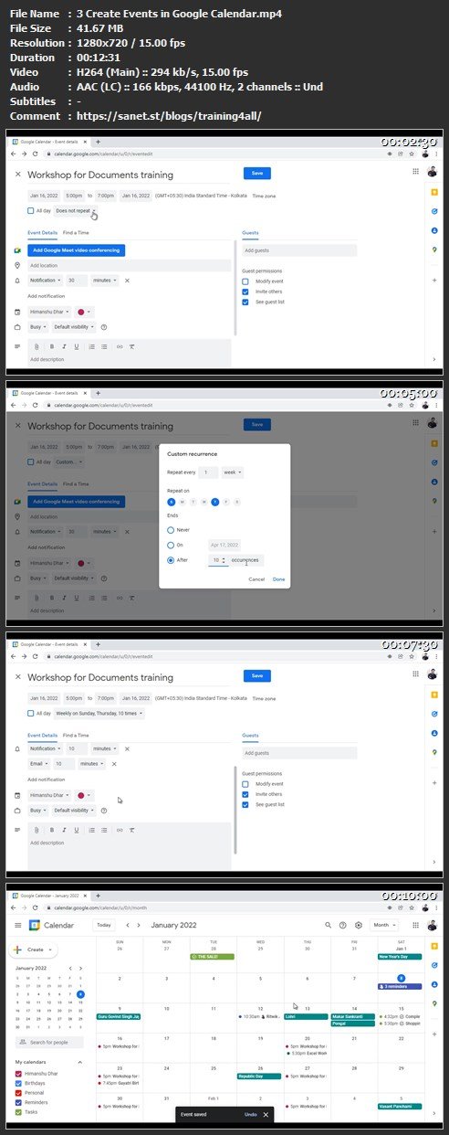Click 'Add notification' link in 00:02:30 frame
This screenshot has height=1135, width=449.
[45, 296]
